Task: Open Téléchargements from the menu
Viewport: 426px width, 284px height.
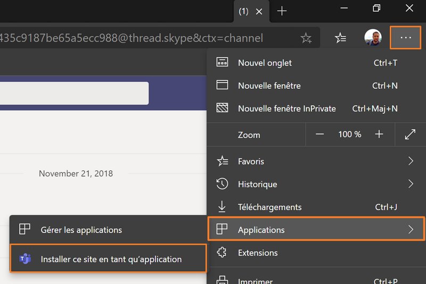Action: click(269, 207)
